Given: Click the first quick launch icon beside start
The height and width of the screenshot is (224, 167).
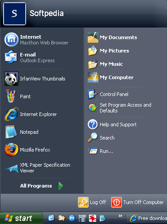Looking at the screenshot, I should click(51, 218).
